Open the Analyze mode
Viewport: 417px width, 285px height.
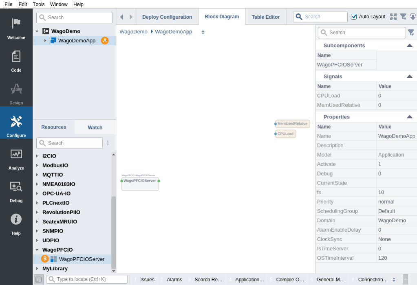(16, 158)
